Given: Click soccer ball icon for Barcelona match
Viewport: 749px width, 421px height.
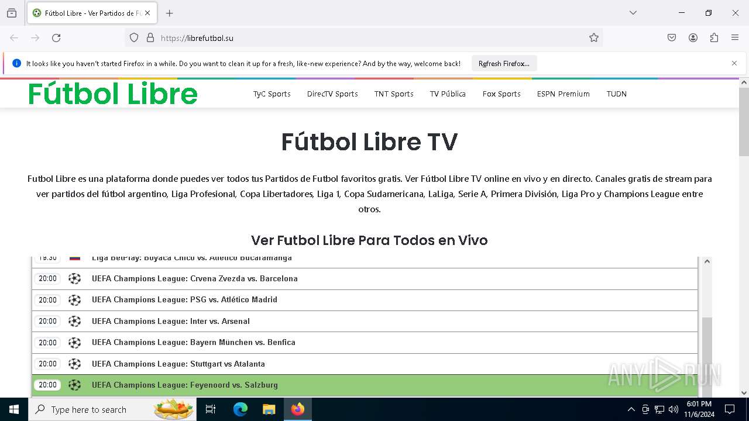Looking at the screenshot, I should [x=74, y=279].
